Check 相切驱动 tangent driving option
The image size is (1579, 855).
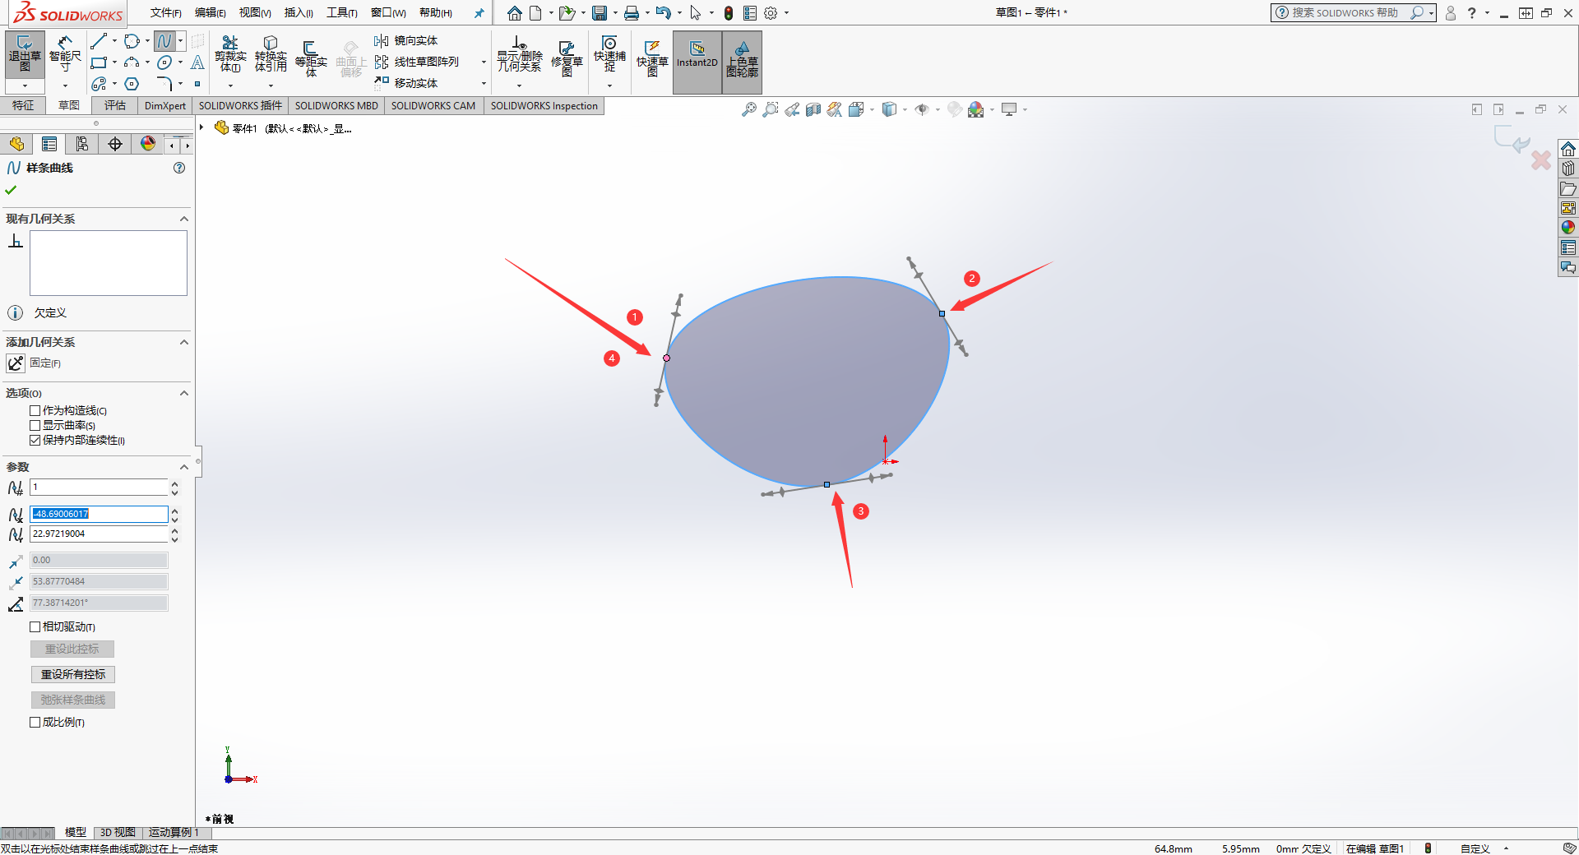pyautogui.click(x=35, y=626)
